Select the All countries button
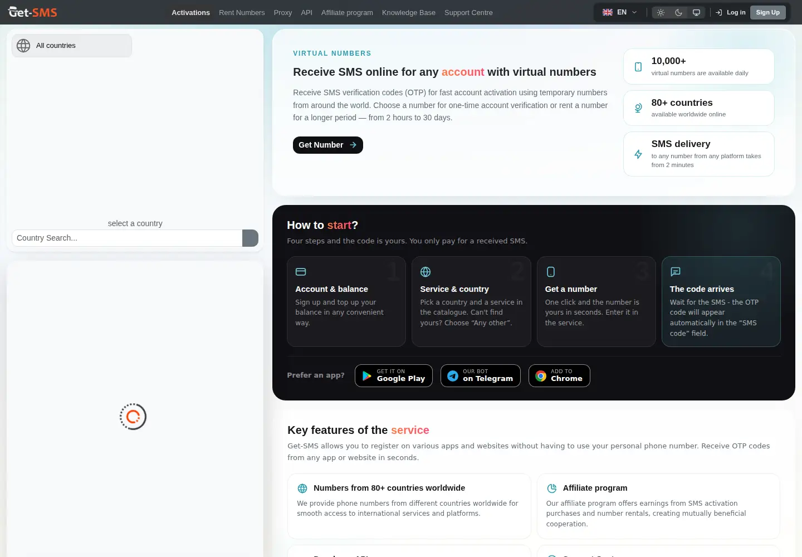802x557 pixels. point(72,46)
